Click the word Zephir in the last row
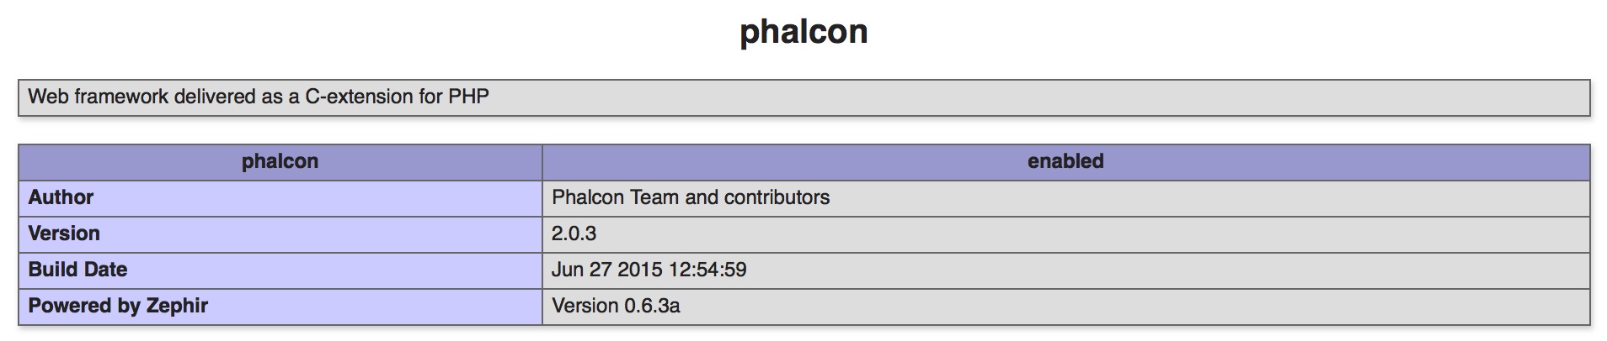The image size is (1607, 341). pos(177,306)
